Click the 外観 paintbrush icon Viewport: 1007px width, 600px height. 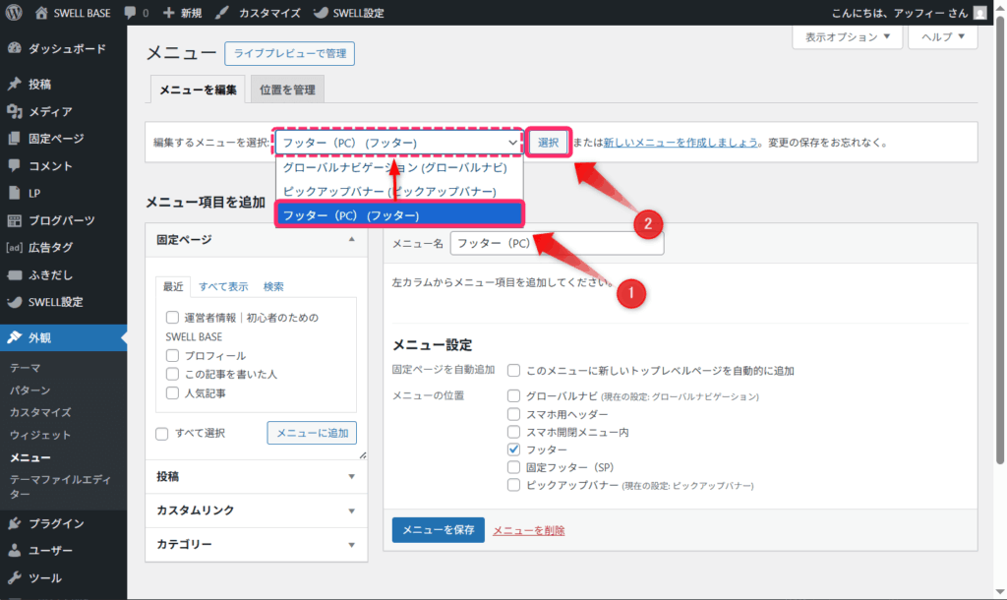pos(15,337)
